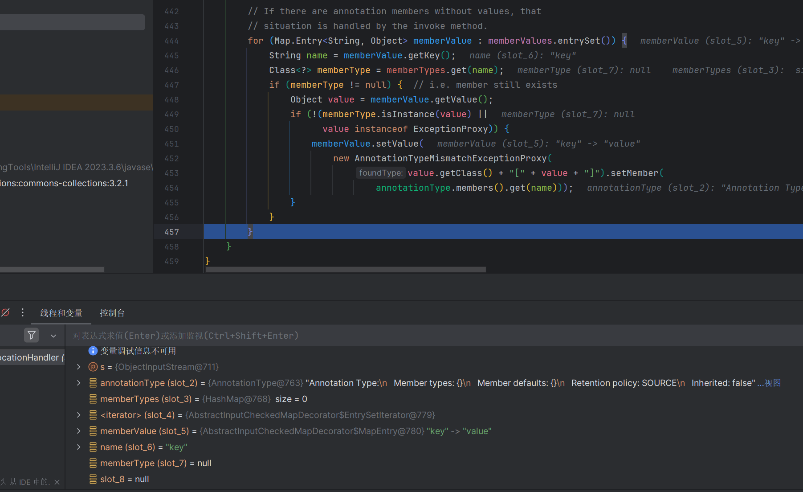Select the 线程和变量 tab
Viewport: 803px width, 492px height.
pyautogui.click(x=61, y=313)
